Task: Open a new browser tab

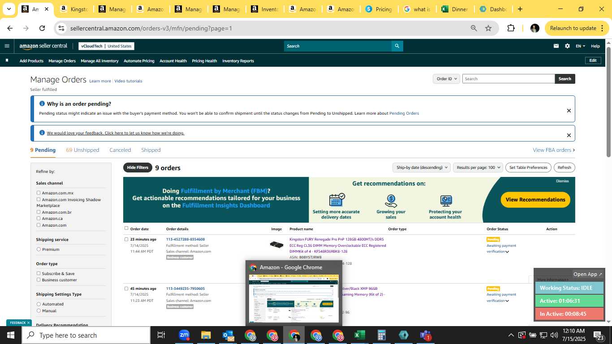Action: tap(520, 9)
